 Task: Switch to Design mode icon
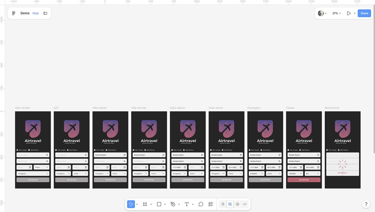230,204
